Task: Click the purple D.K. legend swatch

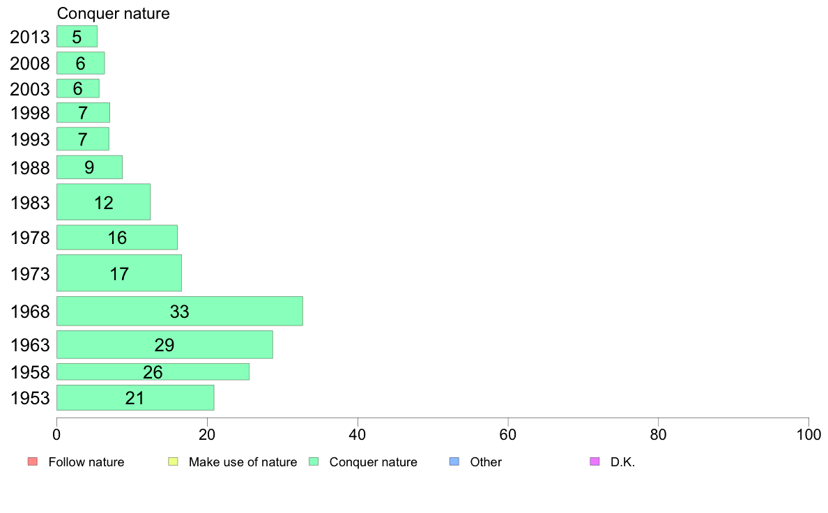Action: [x=595, y=461]
